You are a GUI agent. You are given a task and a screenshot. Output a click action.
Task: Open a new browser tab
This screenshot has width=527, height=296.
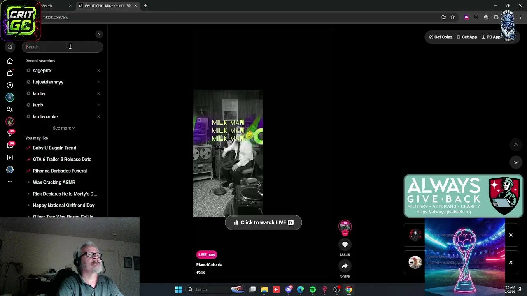tap(145, 6)
